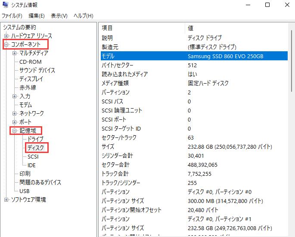Collapse the 記憶域 tree node
This screenshot has width=295, height=237.
(x=15, y=131)
